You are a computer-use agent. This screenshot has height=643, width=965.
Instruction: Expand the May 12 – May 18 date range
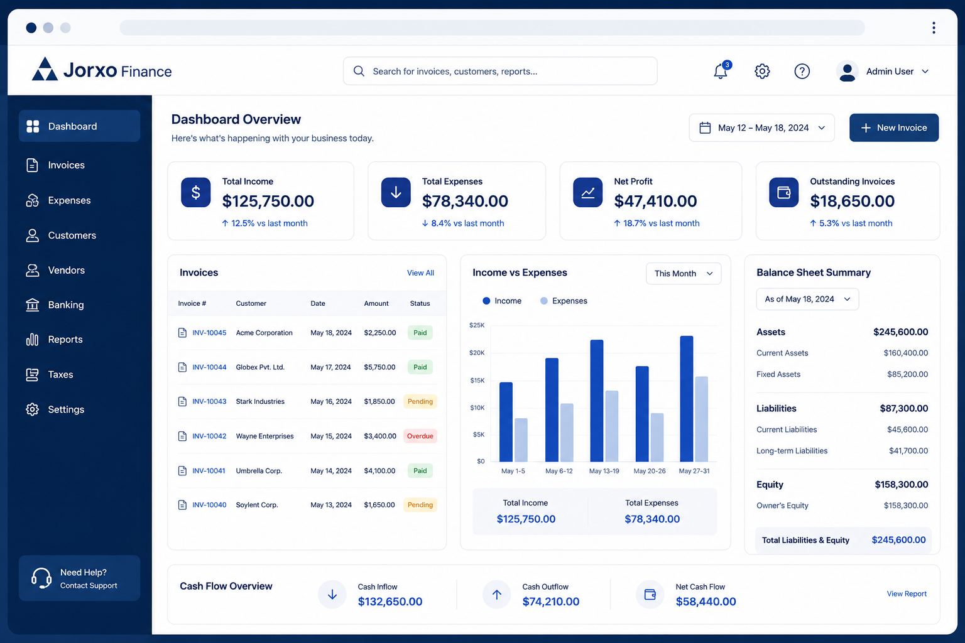pyautogui.click(x=762, y=127)
